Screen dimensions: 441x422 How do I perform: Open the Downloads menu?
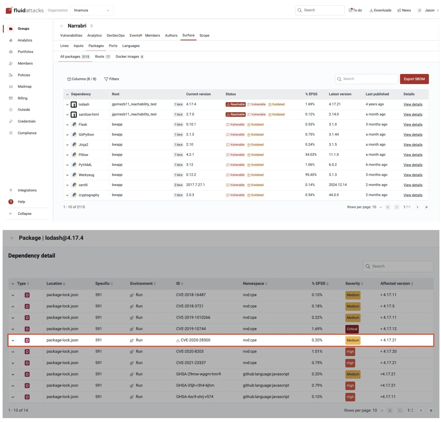tap(380, 10)
